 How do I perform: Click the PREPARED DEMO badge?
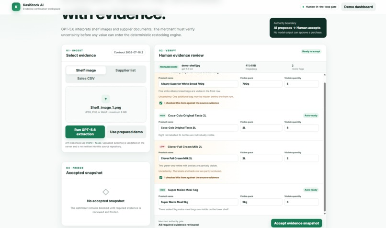169,67
